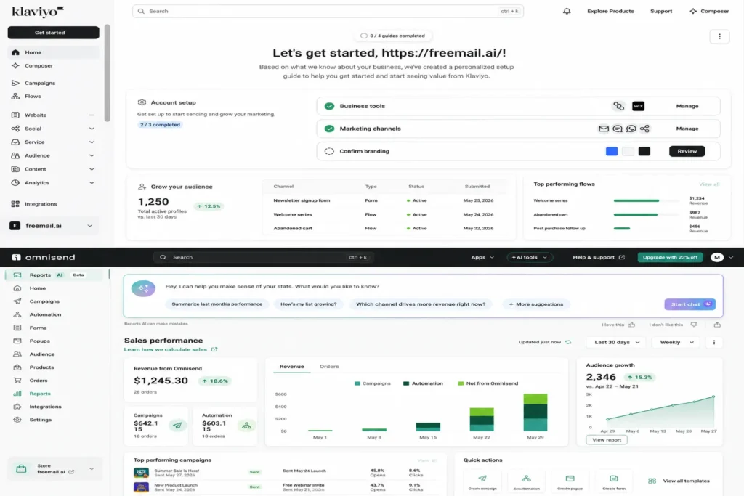
Task: Toggle the Business tools green checkmark
Action: [329, 106]
